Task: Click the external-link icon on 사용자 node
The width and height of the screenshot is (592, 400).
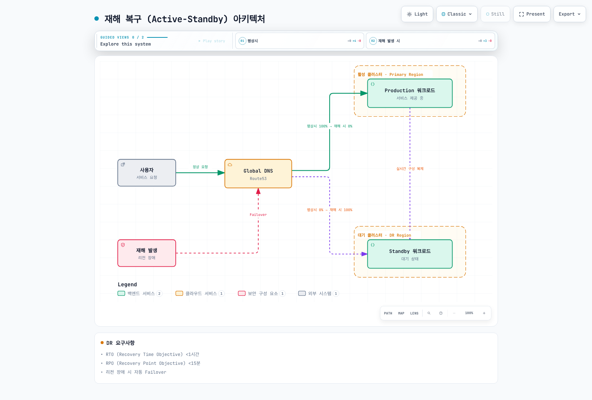Action: coord(123,164)
